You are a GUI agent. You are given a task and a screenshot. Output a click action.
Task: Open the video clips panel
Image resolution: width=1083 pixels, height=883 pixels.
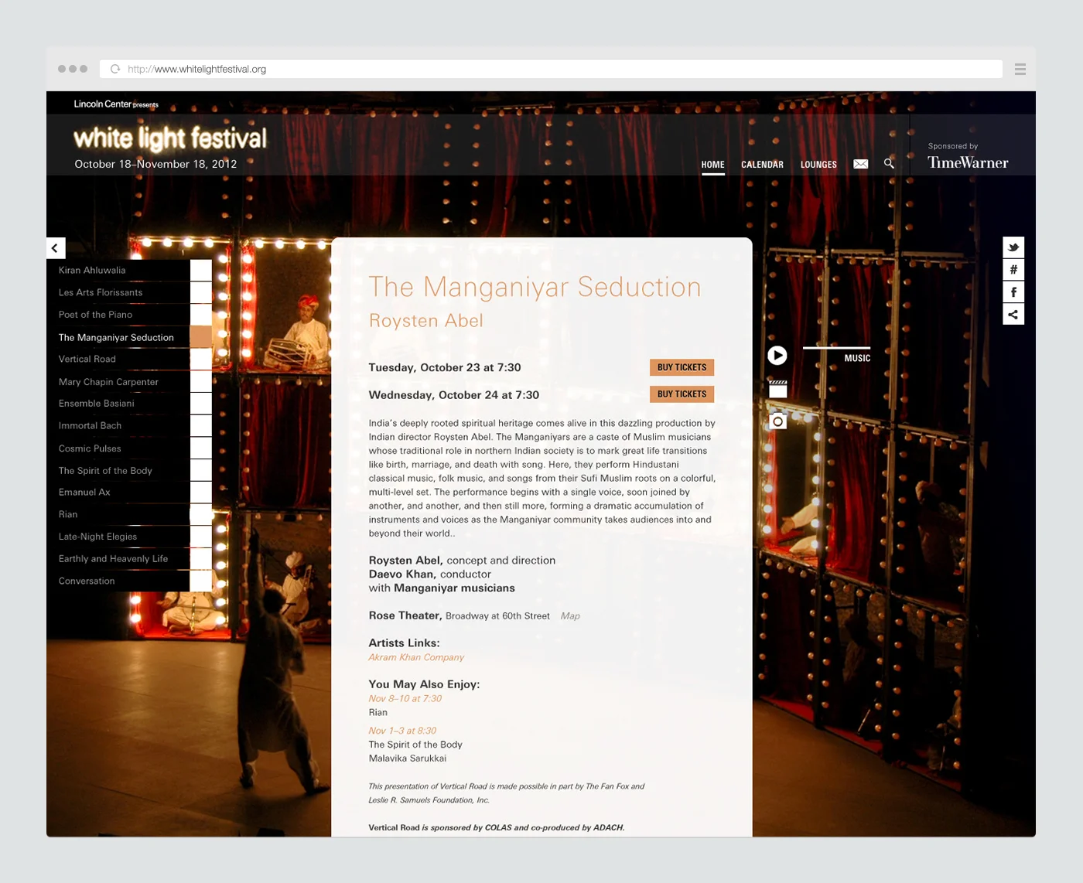click(x=777, y=388)
